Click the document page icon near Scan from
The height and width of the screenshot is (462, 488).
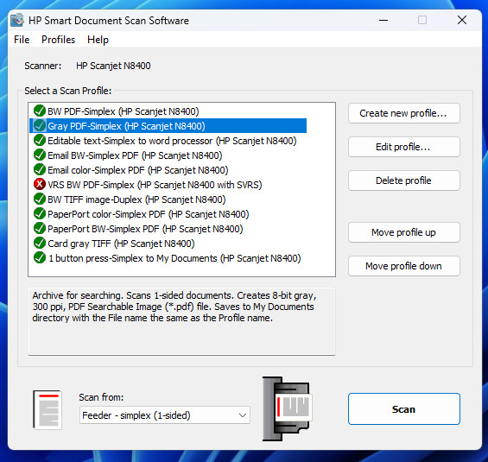tap(48, 409)
